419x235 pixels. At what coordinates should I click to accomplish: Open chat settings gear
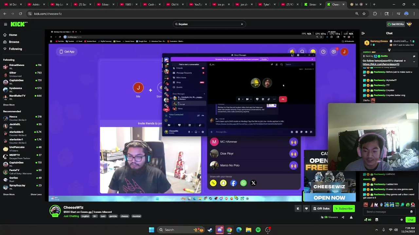tap(402, 220)
